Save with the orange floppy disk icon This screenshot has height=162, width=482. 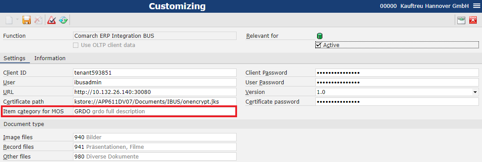[x=27, y=20]
